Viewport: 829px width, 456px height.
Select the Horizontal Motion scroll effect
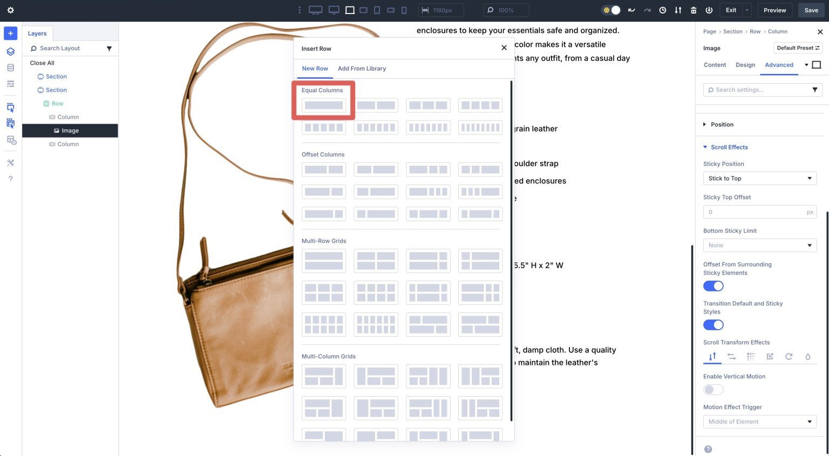731,356
